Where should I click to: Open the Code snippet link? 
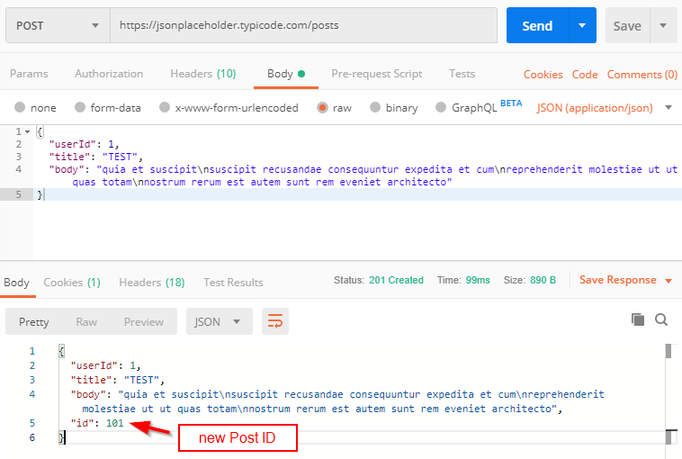(x=585, y=75)
